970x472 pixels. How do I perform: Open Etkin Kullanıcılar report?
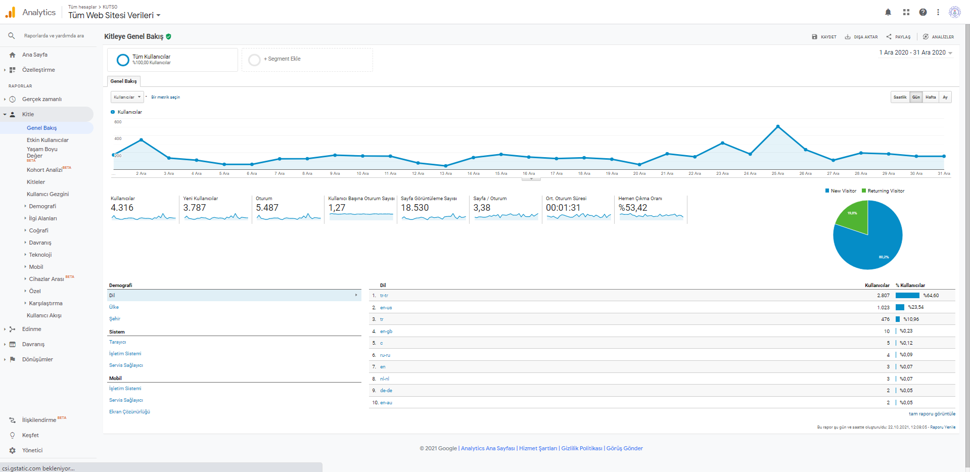tap(48, 140)
